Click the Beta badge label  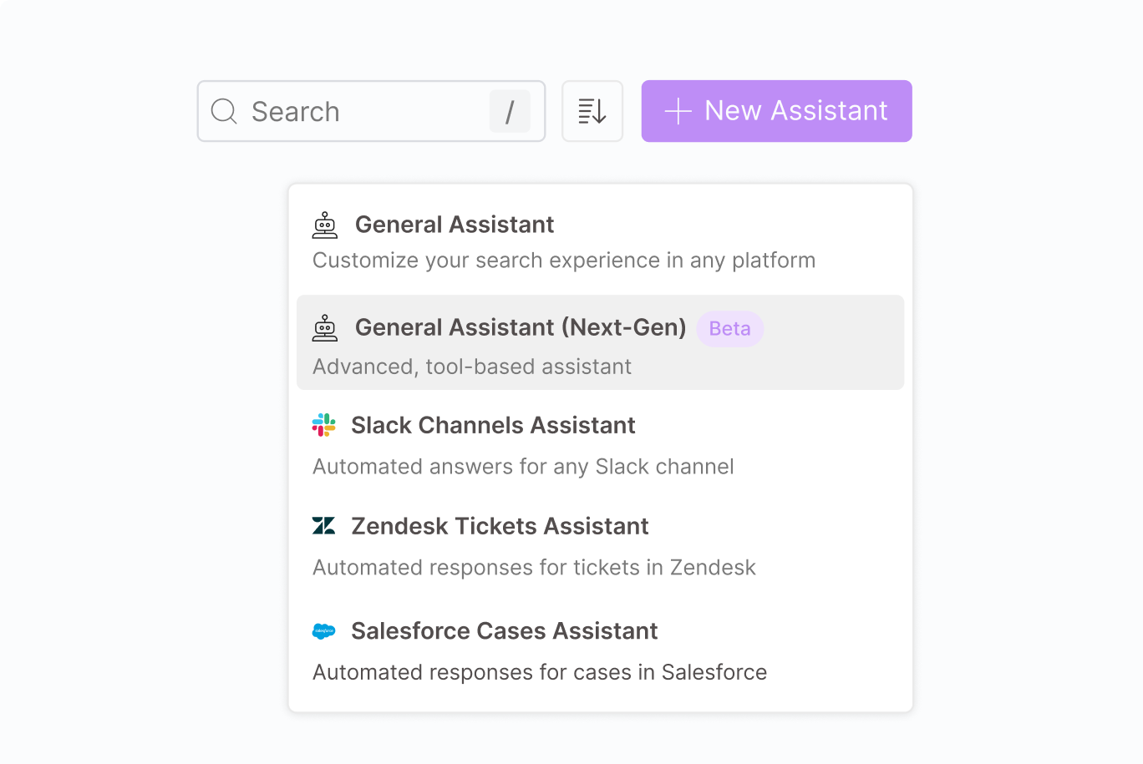(729, 329)
